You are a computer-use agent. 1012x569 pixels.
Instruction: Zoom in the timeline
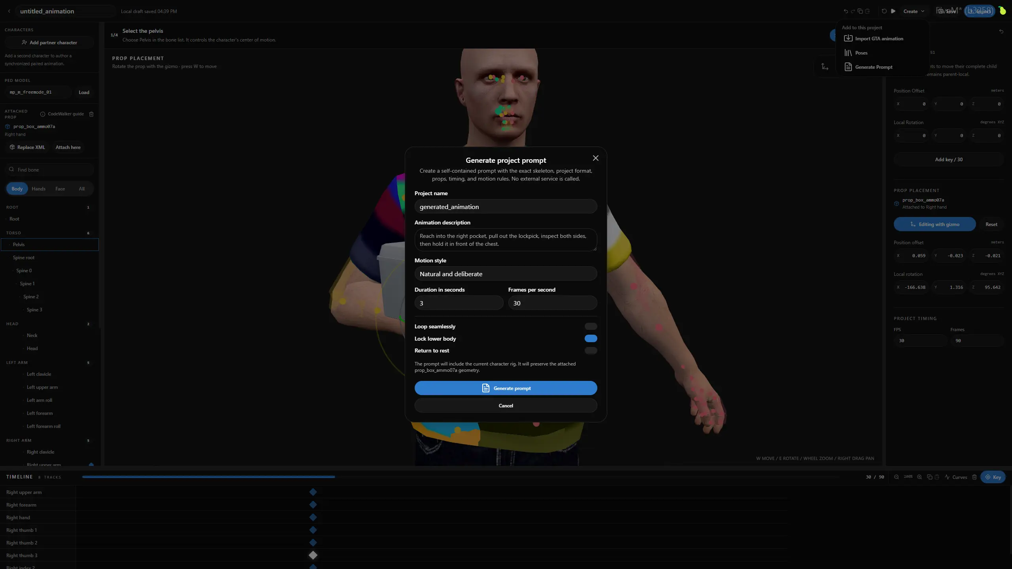(x=919, y=477)
